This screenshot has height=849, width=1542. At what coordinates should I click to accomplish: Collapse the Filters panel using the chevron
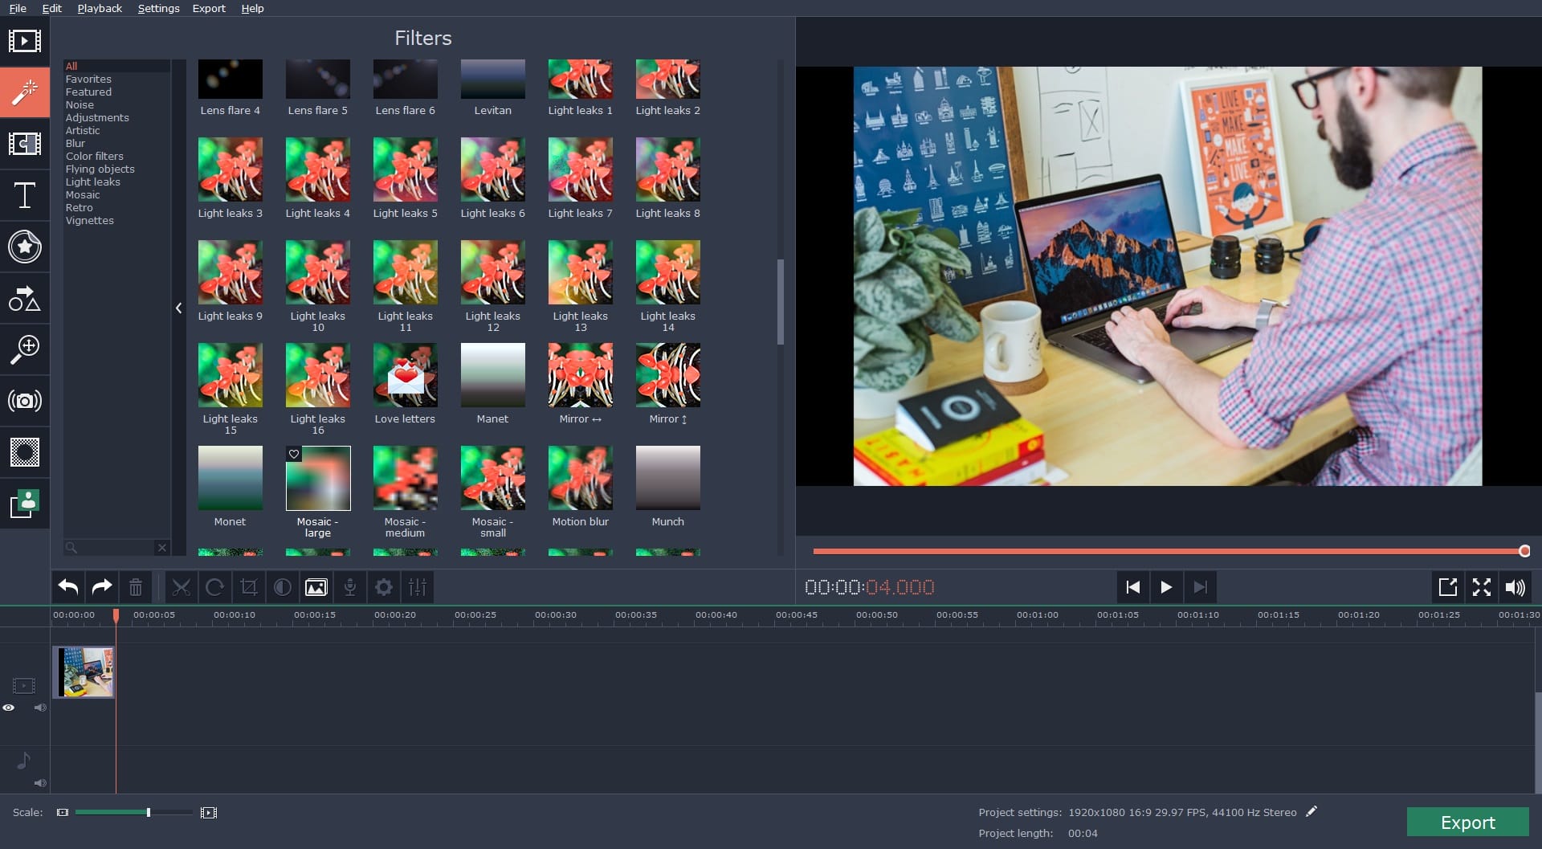(178, 308)
